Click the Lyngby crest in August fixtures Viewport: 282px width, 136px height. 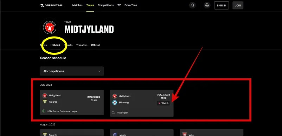114,134
